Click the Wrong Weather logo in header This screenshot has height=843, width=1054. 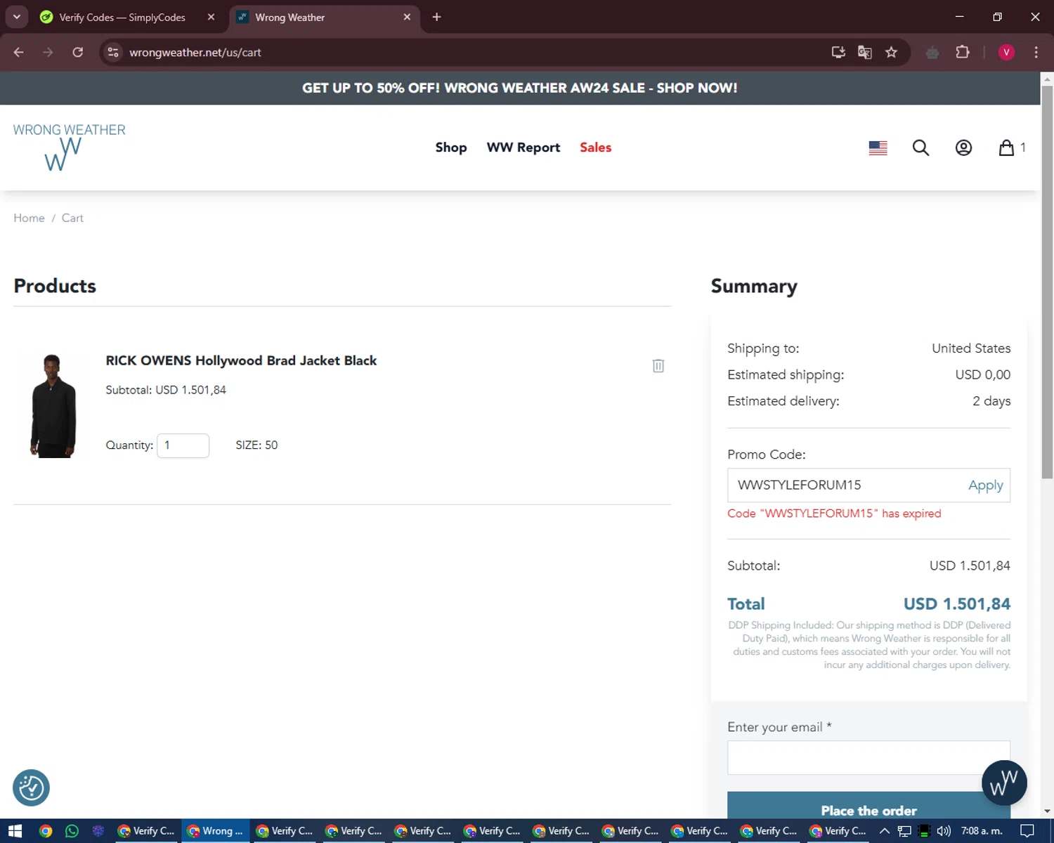click(69, 147)
